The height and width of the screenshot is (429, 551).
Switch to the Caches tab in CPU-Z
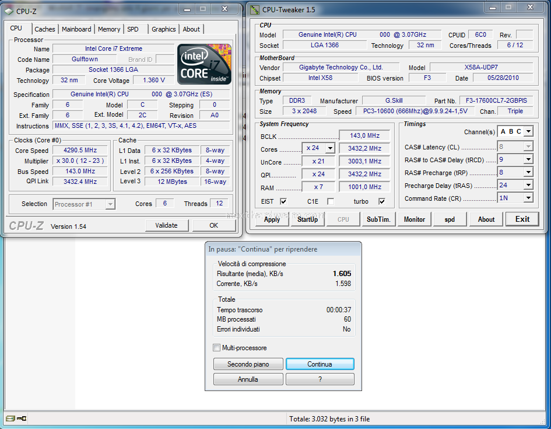click(x=45, y=29)
